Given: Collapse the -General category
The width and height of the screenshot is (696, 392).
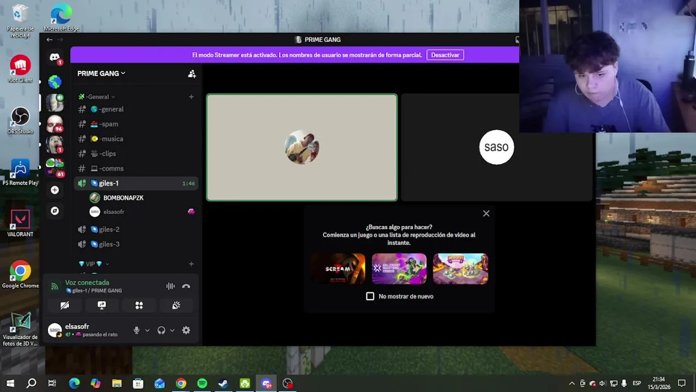Looking at the screenshot, I should point(97,97).
